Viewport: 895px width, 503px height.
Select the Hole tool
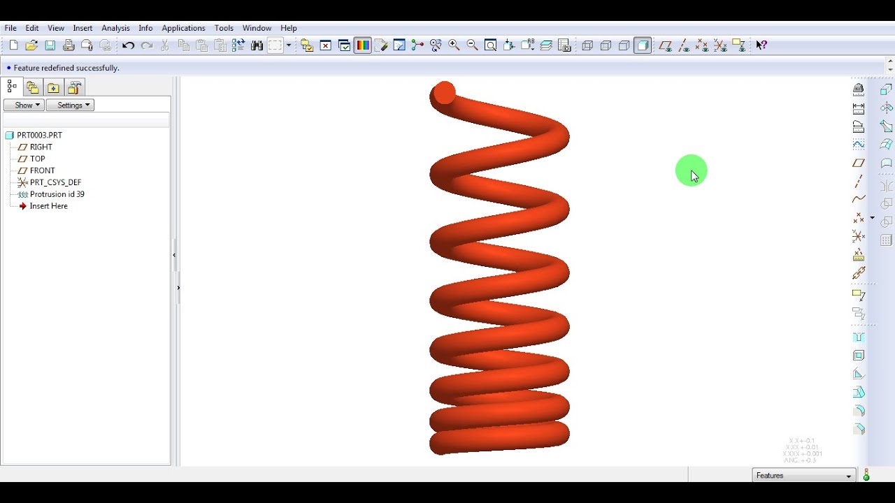click(x=859, y=337)
